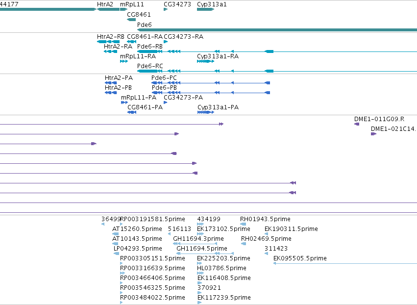Click the CG8461-RA transcript label

(x=145, y=37)
